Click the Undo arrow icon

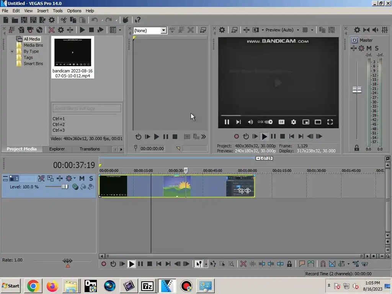click(x=95, y=20)
